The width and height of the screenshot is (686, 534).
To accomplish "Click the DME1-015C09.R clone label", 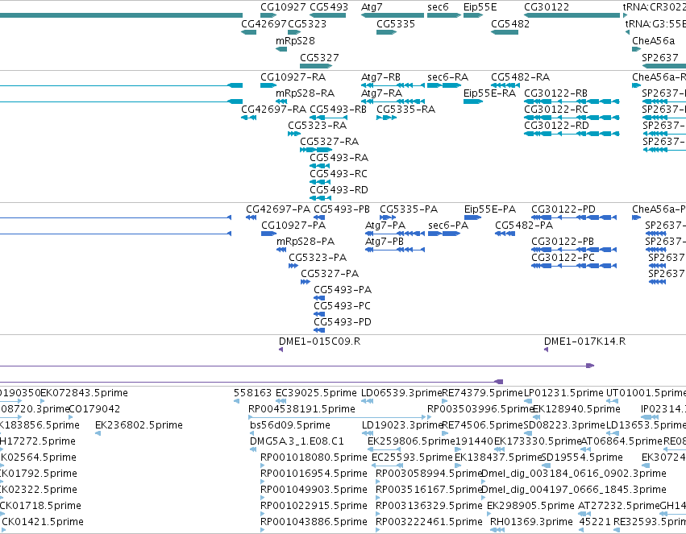I will click(320, 342).
